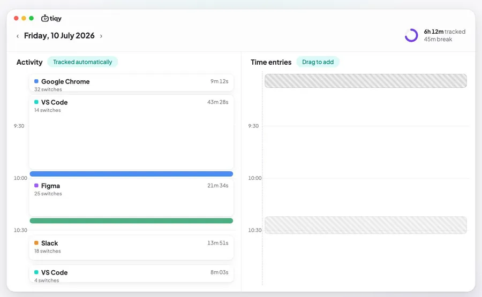The width and height of the screenshot is (482, 297).
Task: Click the teal dot on 8m VS Code
Action: (36, 272)
